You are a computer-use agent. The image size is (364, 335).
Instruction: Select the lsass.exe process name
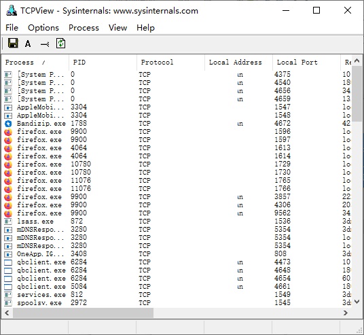tap(35, 222)
